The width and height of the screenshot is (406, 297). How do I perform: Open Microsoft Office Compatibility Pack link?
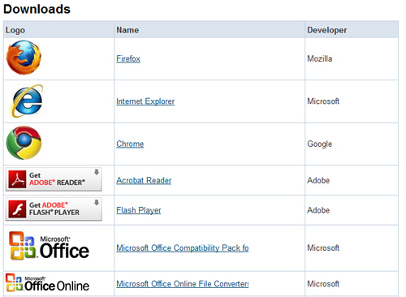(x=183, y=248)
